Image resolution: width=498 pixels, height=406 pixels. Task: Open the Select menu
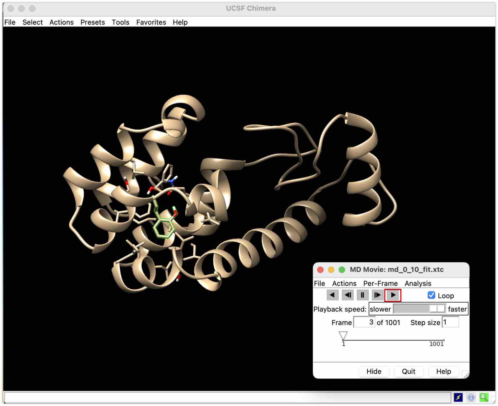click(32, 22)
